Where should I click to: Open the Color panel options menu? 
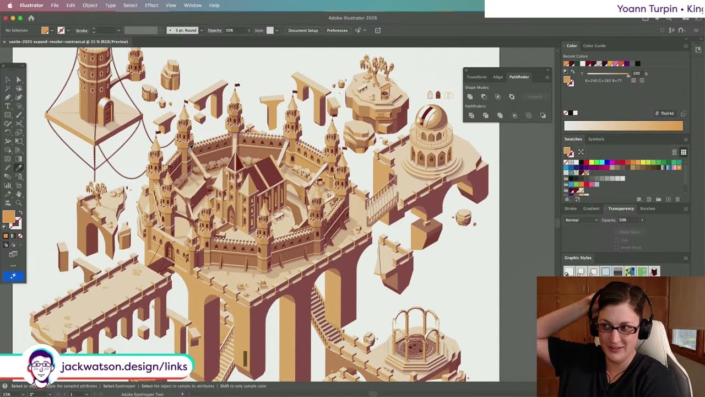point(685,46)
